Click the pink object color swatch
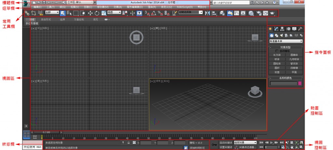The image size is (333, 150). click(300, 83)
